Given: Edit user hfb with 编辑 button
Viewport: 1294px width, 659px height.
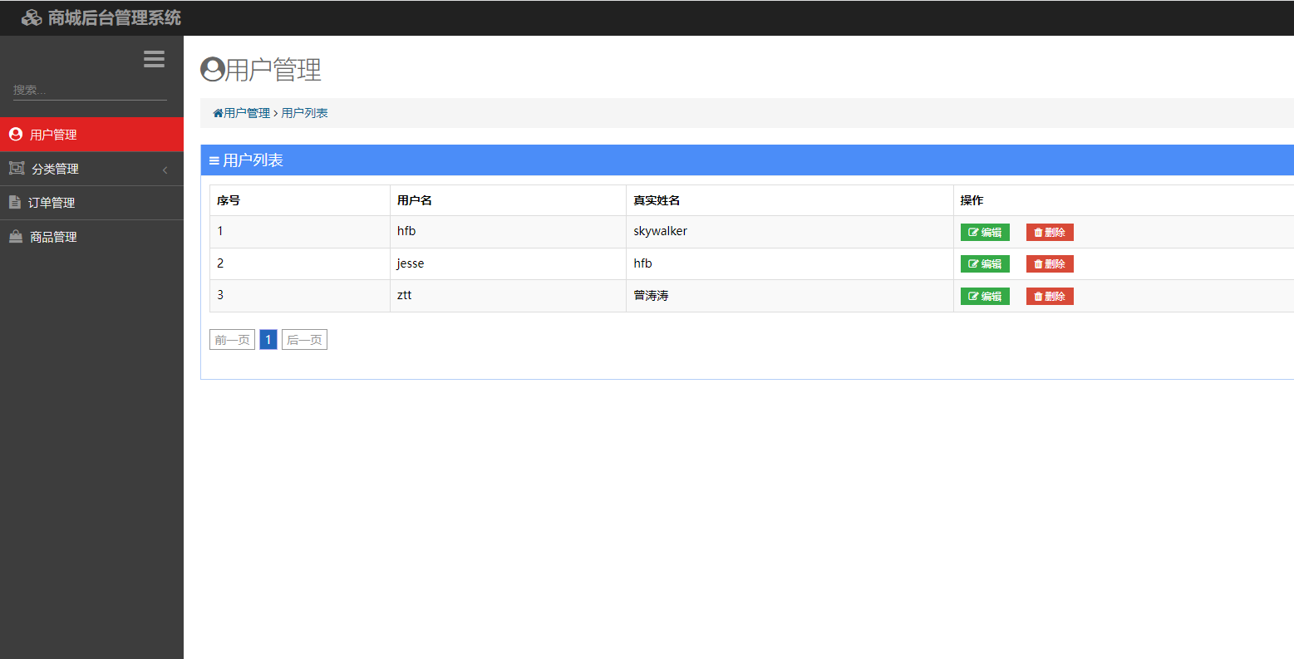Looking at the screenshot, I should [985, 232].
